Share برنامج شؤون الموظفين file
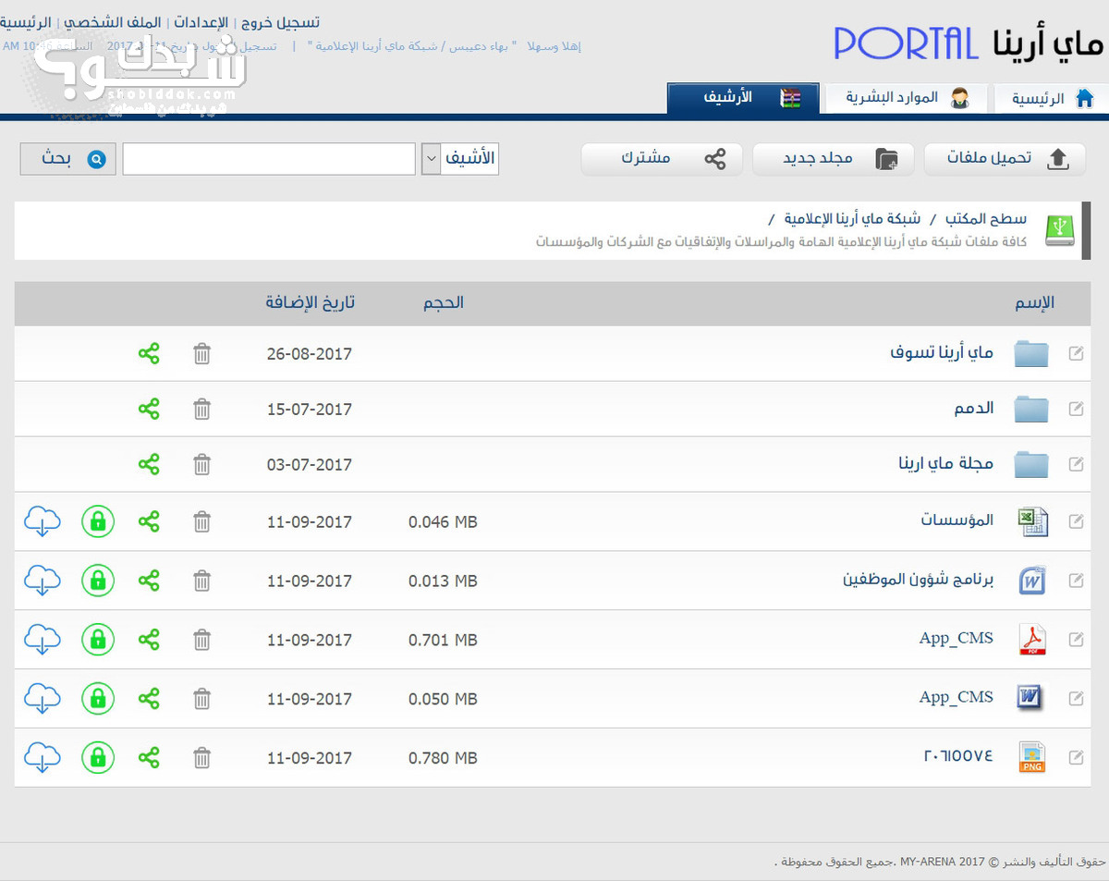 pos(149,581)
